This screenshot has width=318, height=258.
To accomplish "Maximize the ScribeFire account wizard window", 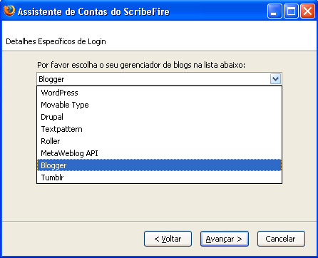I will pyautogui.click(x=291, y=11).
